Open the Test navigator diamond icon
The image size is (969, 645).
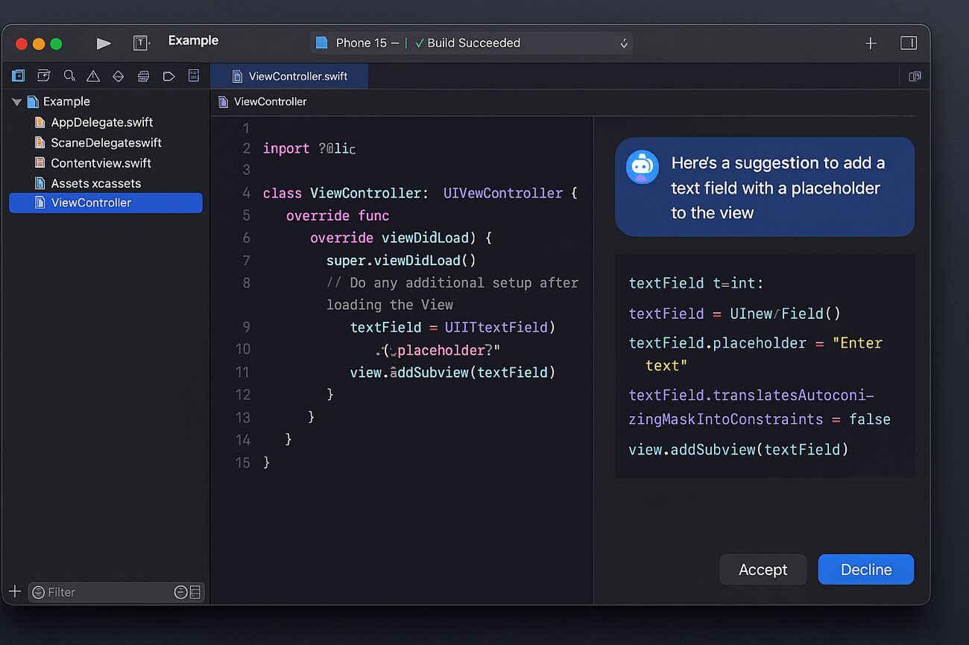pyautogui.click(x=118, y=76)
